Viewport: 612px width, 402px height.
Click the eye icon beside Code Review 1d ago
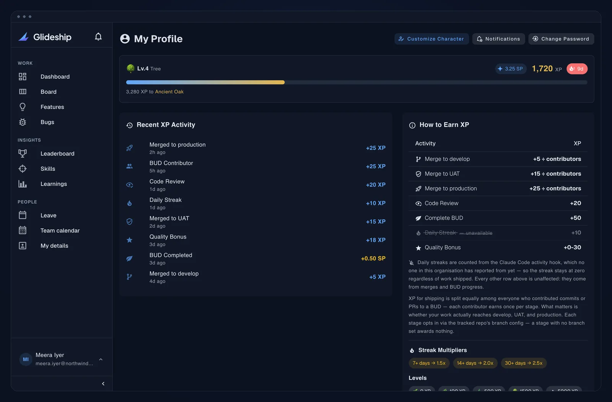(x=130, y=185)
